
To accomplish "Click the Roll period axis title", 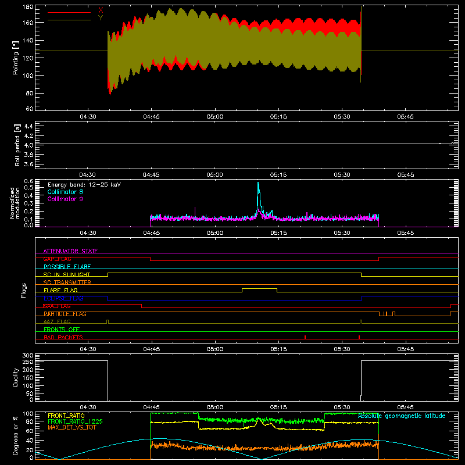I will 17,145.
